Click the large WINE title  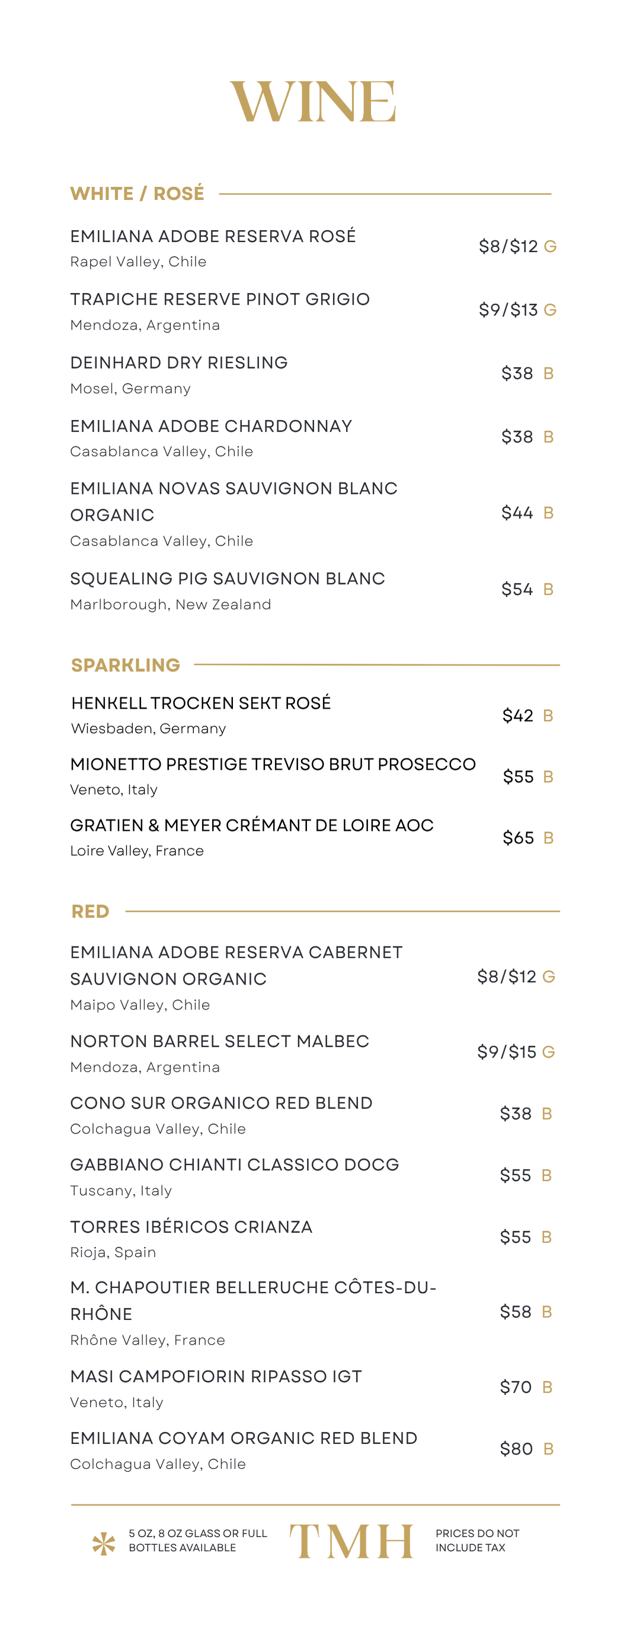coord(313,101)
